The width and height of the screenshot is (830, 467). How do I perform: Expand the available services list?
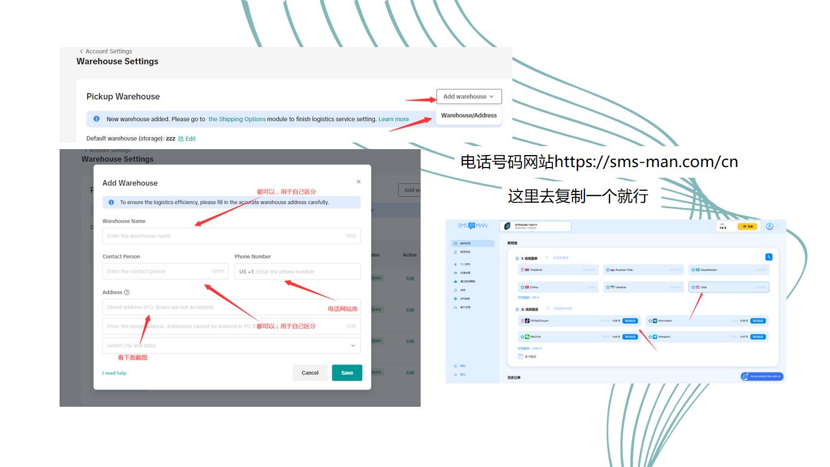(529, 348)
